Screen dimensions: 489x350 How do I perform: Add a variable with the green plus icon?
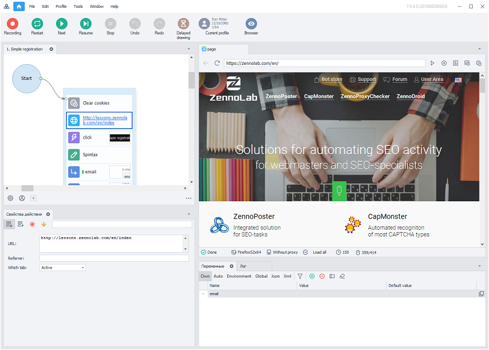(x=312, y=276)
